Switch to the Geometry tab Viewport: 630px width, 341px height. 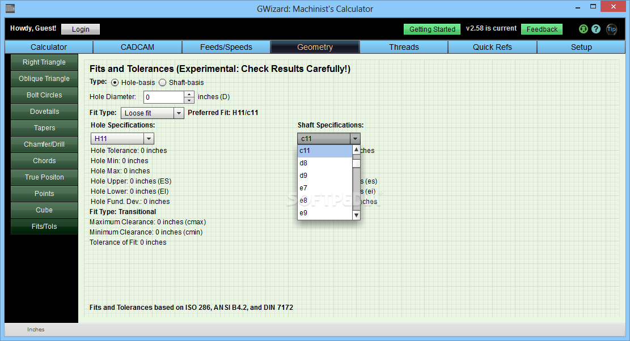(315, 47)
